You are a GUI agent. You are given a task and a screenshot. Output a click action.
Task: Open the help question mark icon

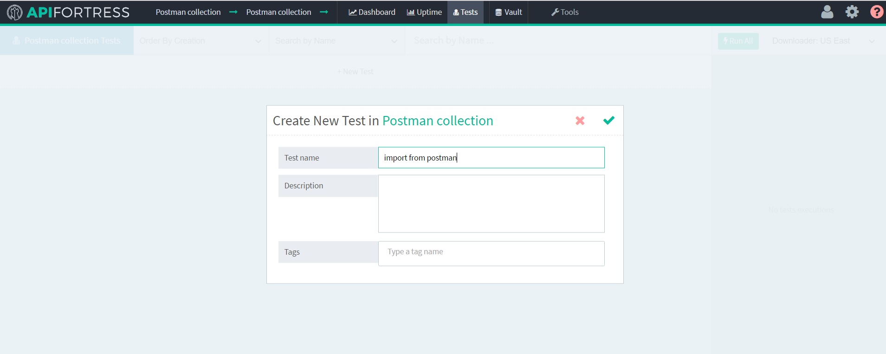click(876, 12)
